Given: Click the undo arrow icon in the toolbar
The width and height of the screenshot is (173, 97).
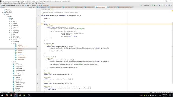Looking at the screenshot, I should pyautogui.click(x=167, y=5).
